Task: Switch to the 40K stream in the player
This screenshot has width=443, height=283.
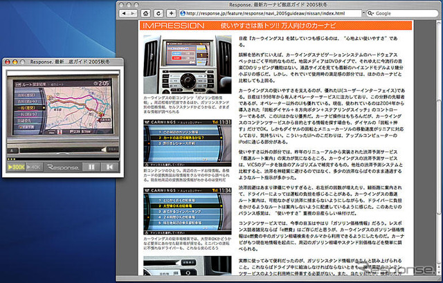Action: pyautogui.click(x=34, y=167)
